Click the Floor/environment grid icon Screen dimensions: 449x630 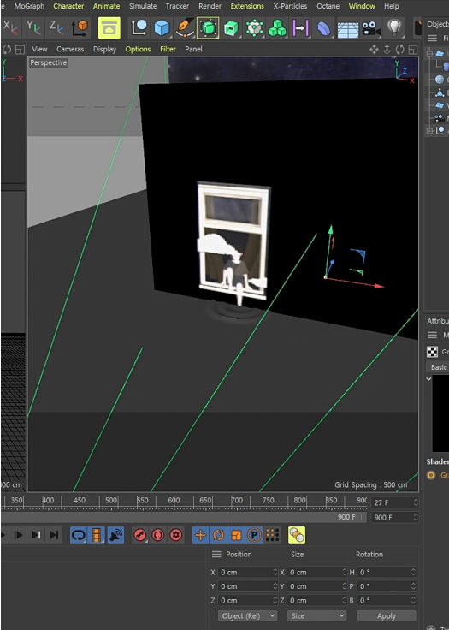tap(348, 29)
